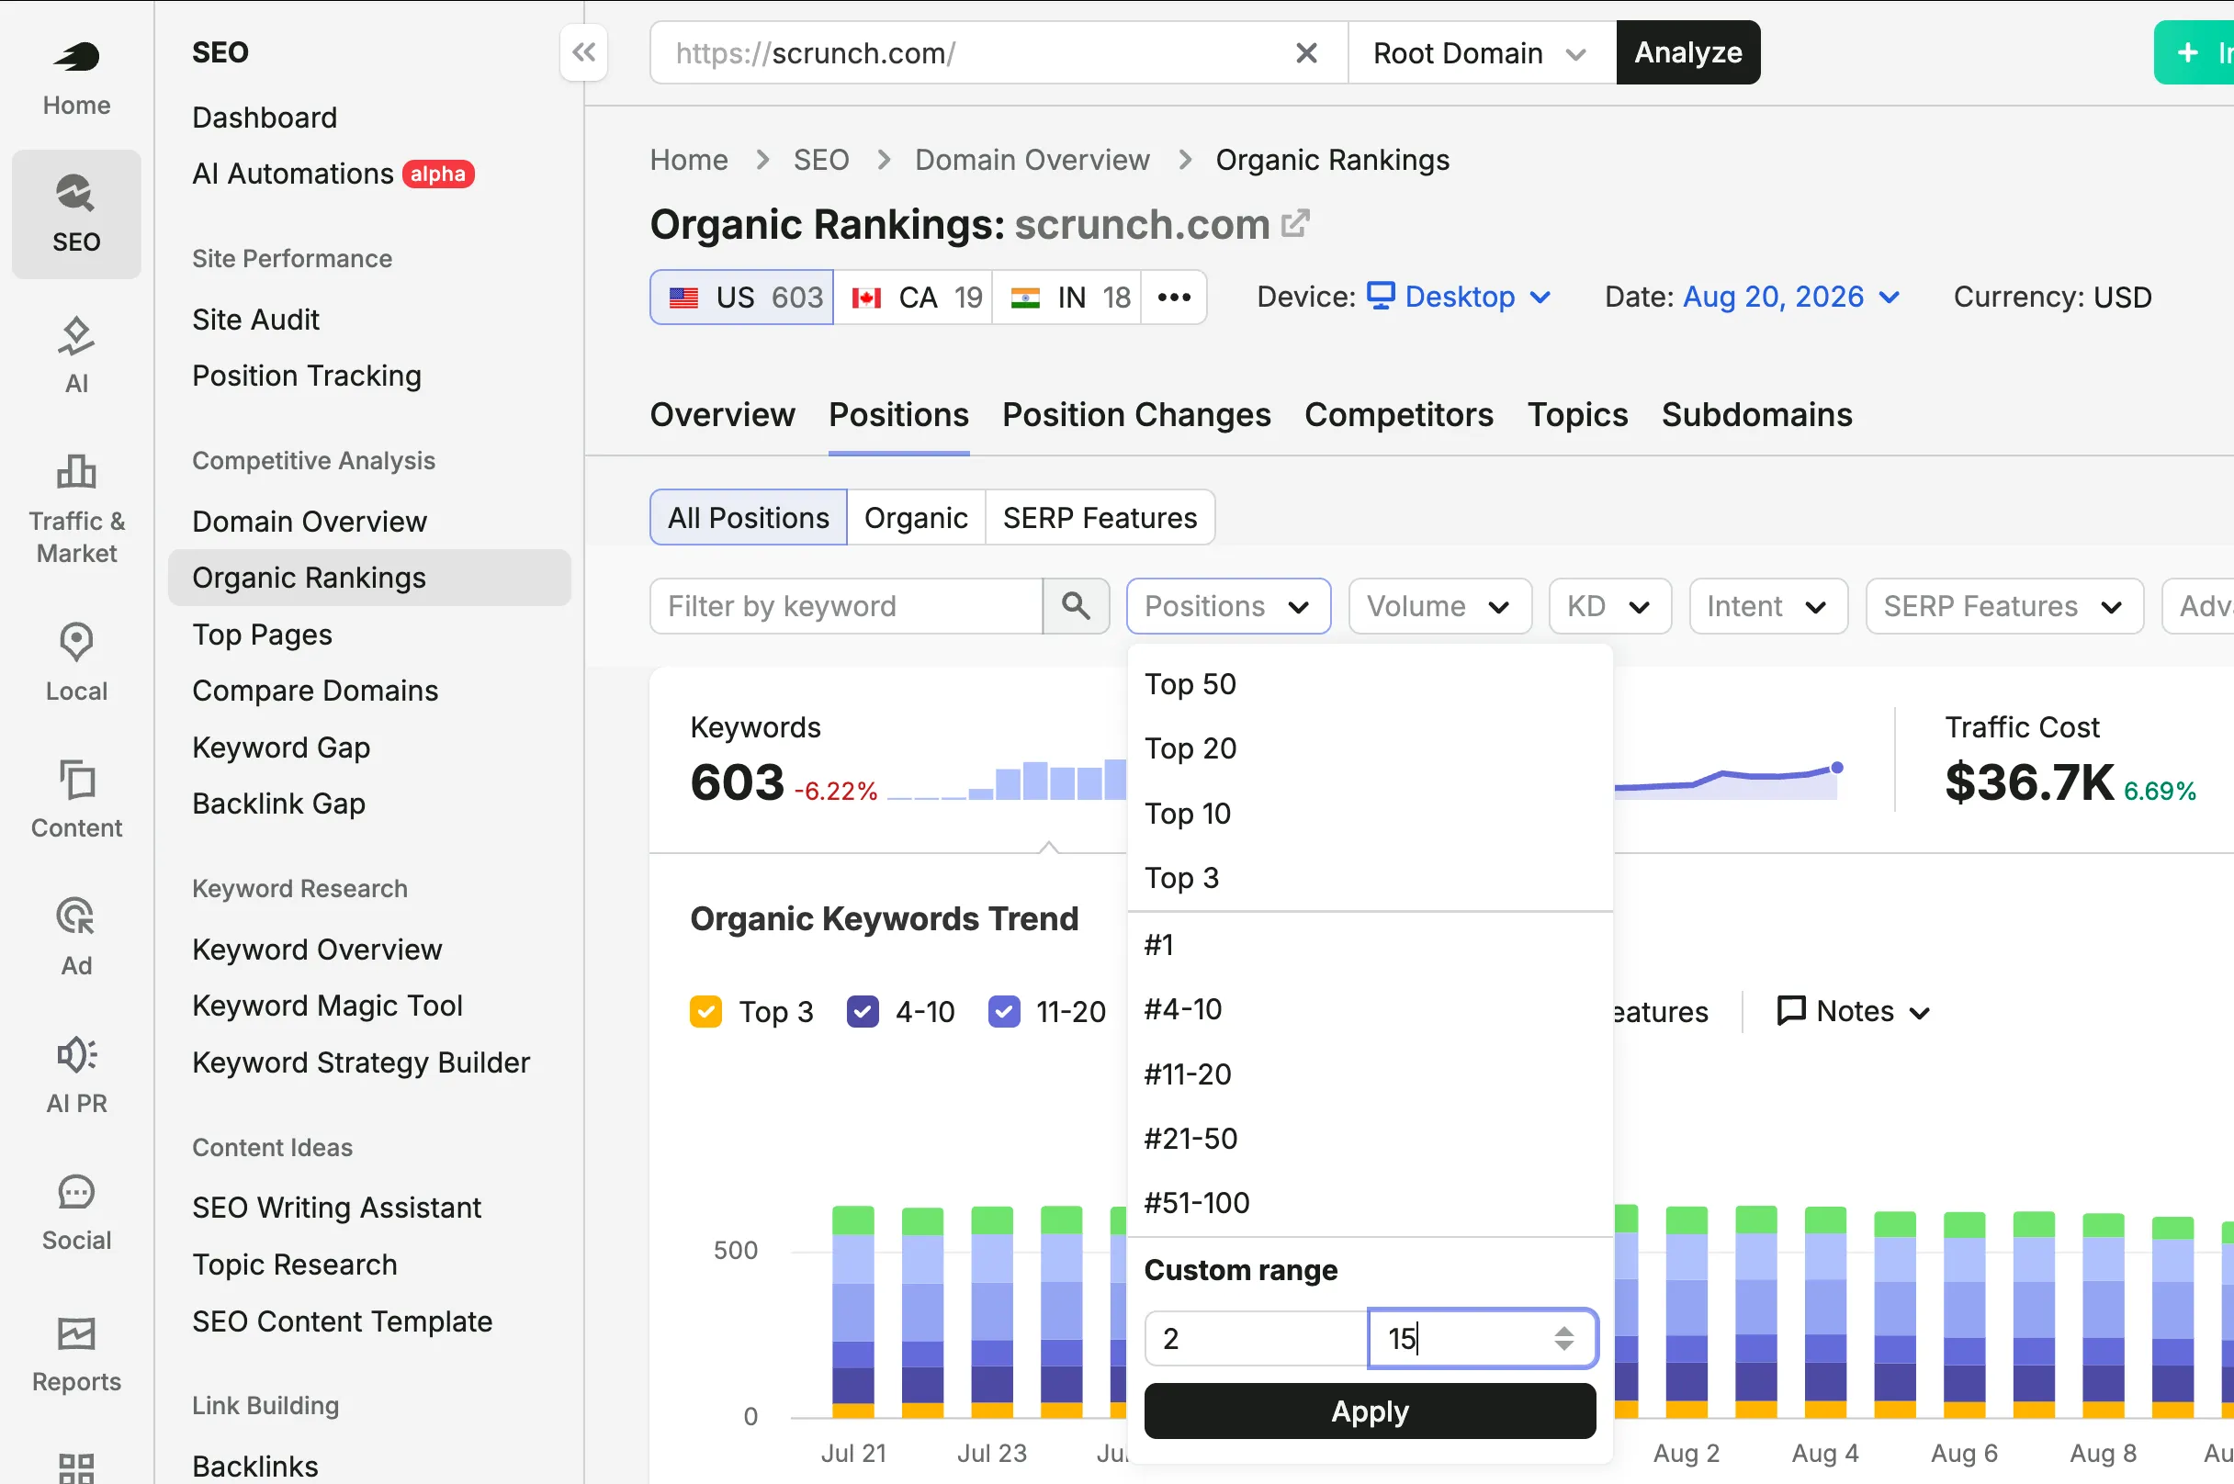Viewport: 2234px width, 1484px height.
Task: Choose Top 3 in Positions menu
Action: (1370, 878)
